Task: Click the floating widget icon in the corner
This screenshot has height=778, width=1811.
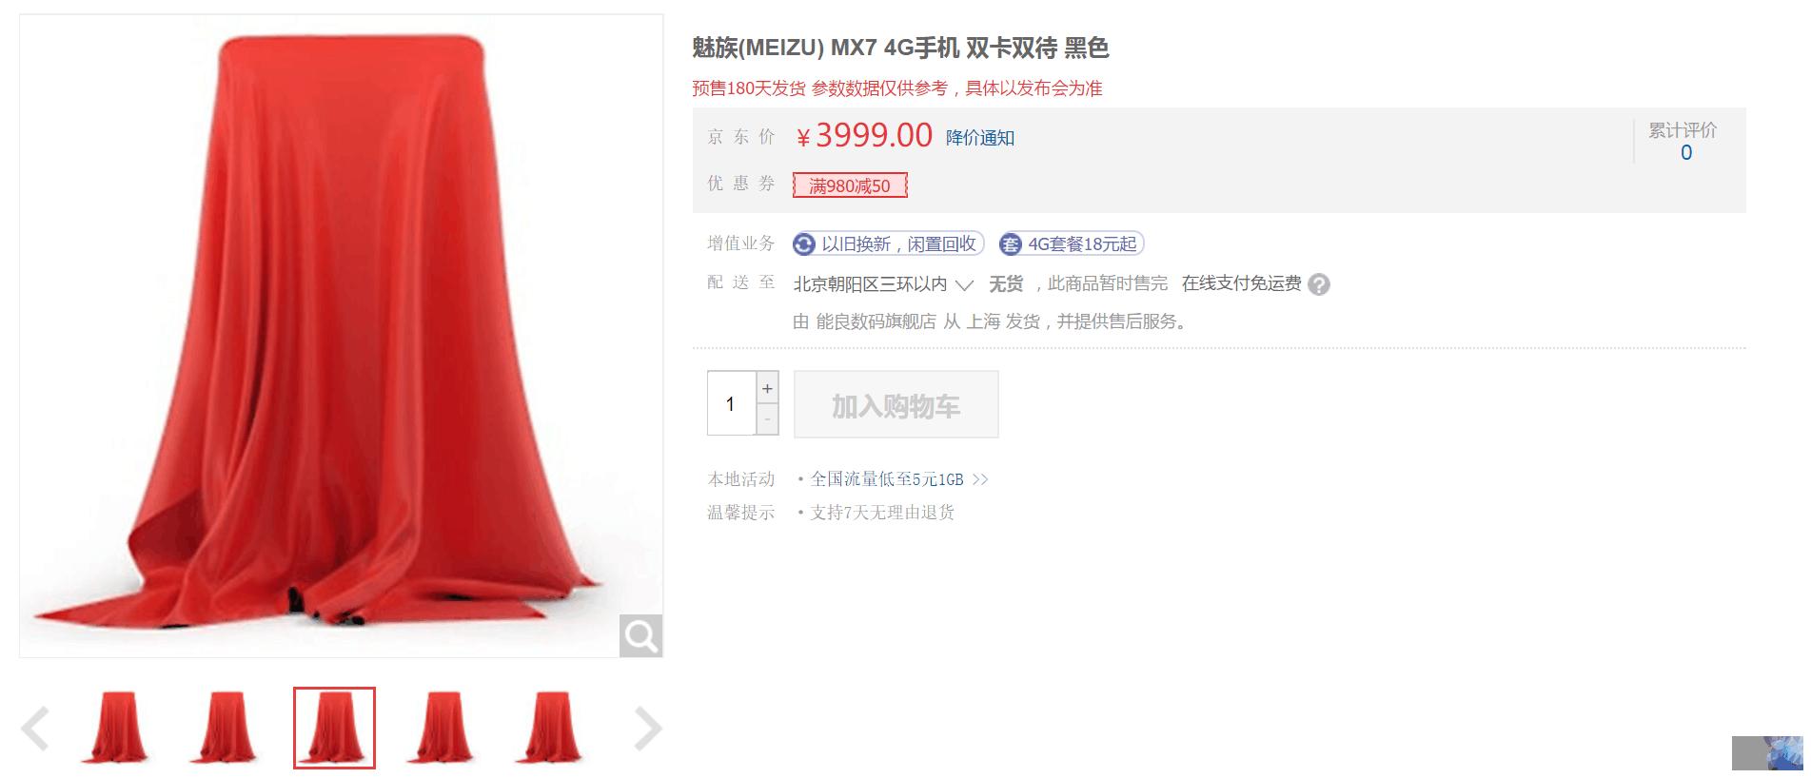Action: click(x=1767, y=753)
